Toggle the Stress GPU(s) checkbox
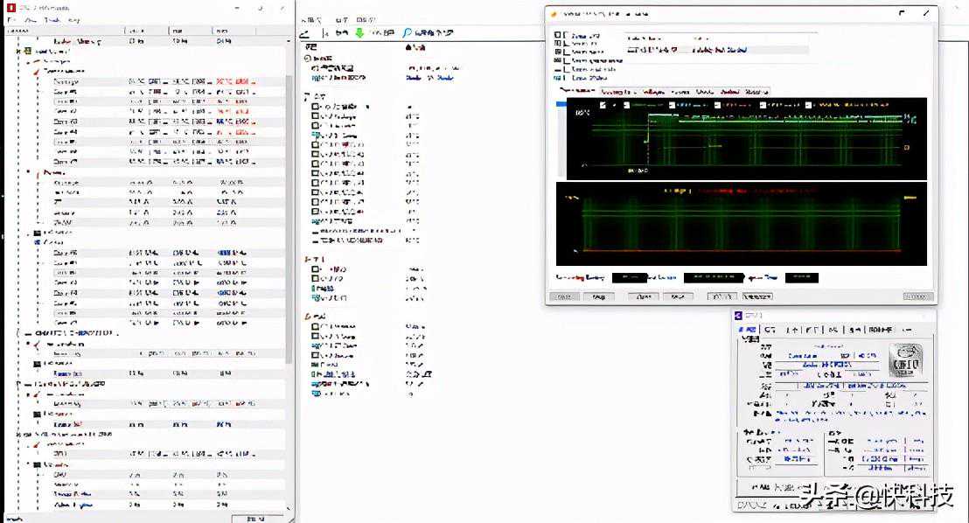This screenshot has height=523, width=969. coord(565,77)
